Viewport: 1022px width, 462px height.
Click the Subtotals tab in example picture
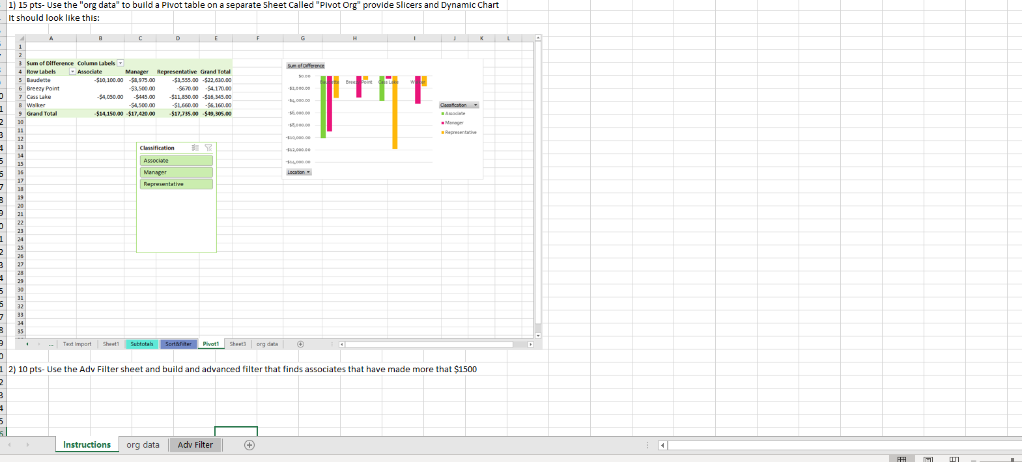[x=142, y=344]
